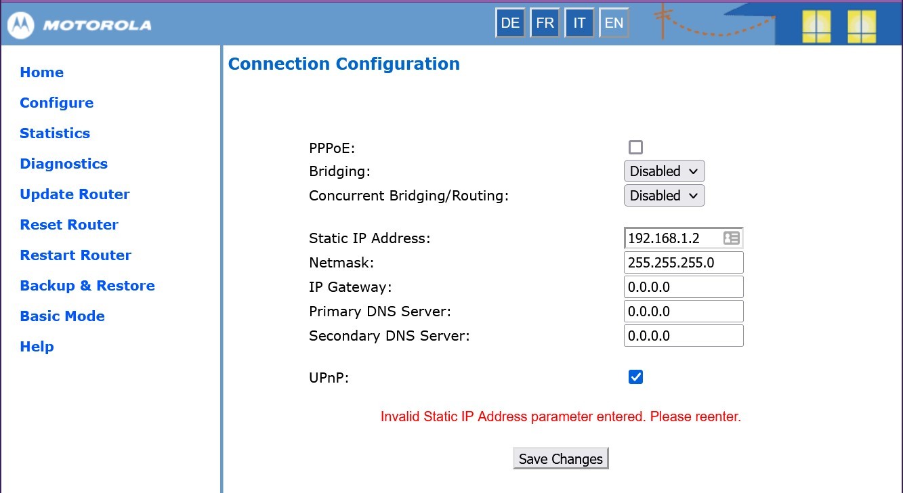Switch language to Italian (IT)
The width and height of the screenshot is (903, 493).
coord(579,24)
